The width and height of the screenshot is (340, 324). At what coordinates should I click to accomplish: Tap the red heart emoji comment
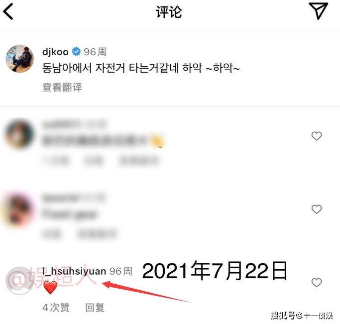pos(50,287)
